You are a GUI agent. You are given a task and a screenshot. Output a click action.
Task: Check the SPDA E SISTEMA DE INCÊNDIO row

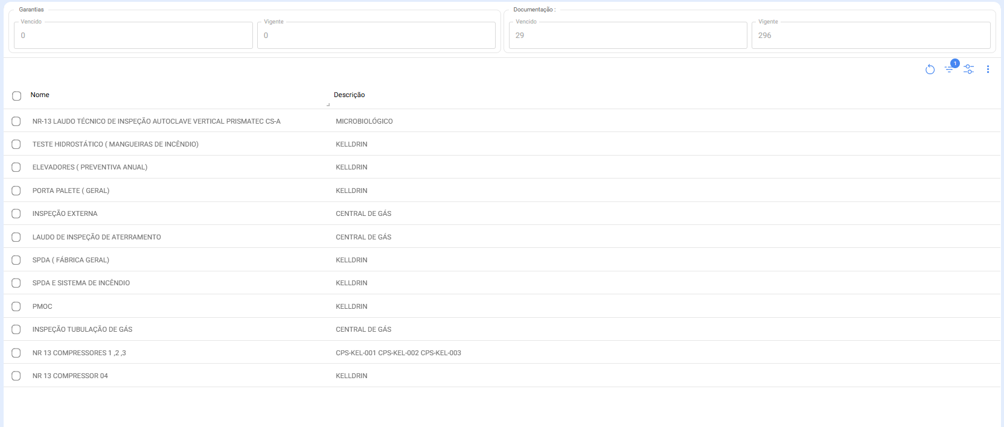(16, 283)
